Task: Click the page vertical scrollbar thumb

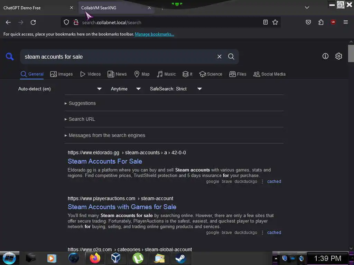Action: click(x=351, y=53)
